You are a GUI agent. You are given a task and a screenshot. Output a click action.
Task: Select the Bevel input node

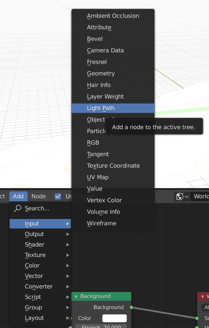tap(113, 39)
